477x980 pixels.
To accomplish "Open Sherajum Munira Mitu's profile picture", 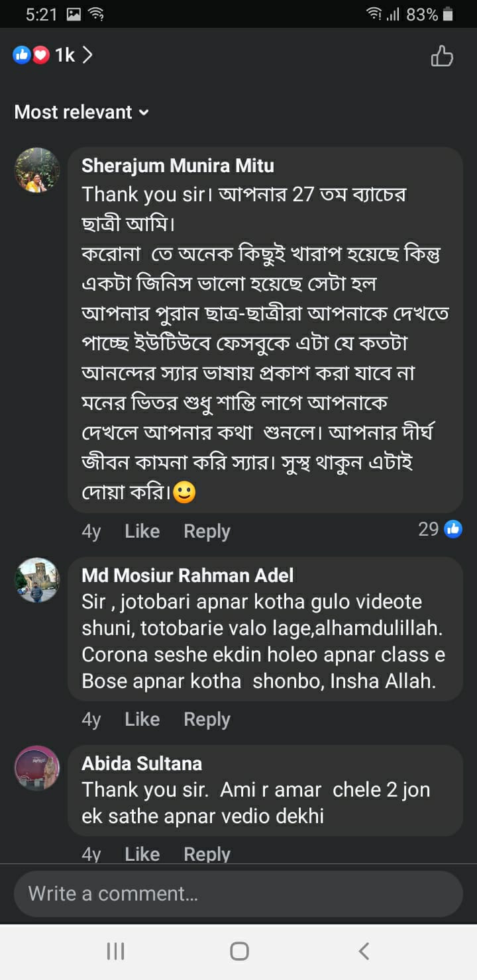I will coord(37,170).
